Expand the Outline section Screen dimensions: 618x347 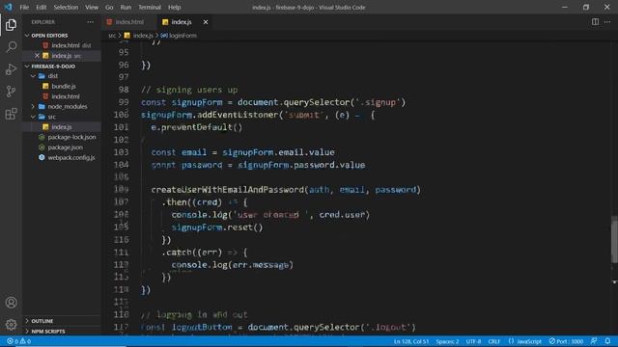click(42, 321)
